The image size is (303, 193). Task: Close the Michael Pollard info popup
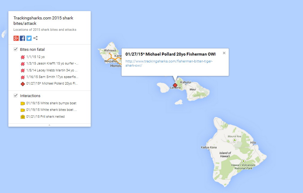point(224,53)
